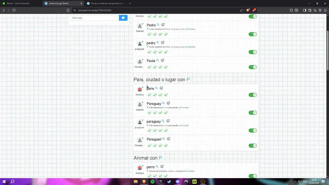Click the ENG language indicator in taskbar
The width and height of the screenshot is (329, 185).
coord(305,182)
